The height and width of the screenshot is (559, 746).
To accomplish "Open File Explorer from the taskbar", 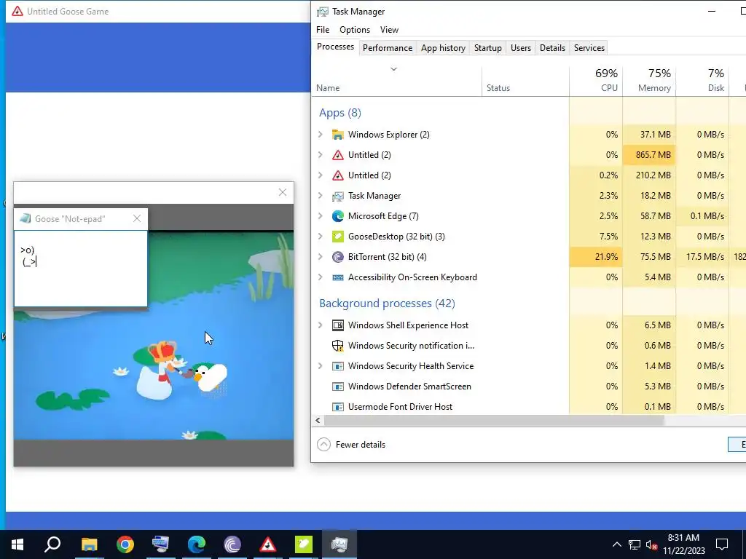I will click(89, 544).
